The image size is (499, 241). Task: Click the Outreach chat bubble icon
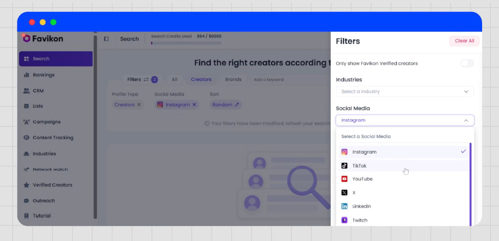(26, 201)
